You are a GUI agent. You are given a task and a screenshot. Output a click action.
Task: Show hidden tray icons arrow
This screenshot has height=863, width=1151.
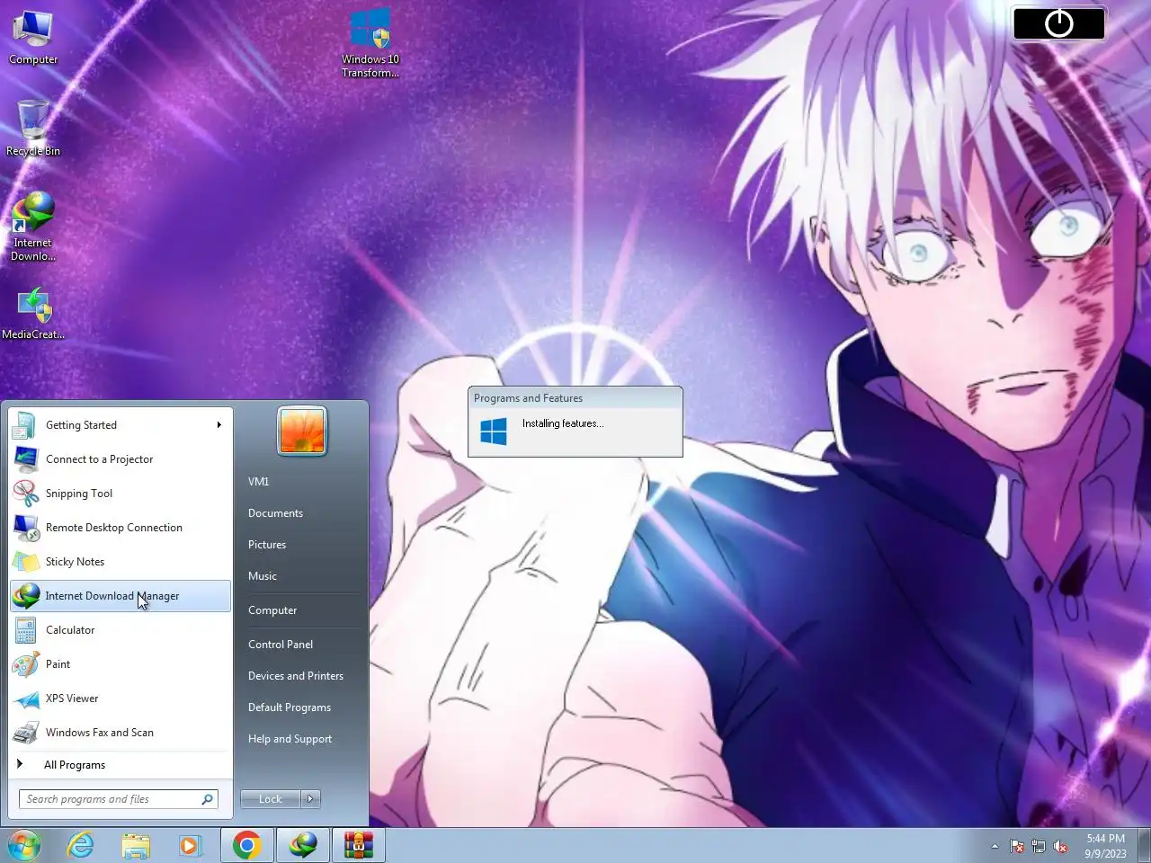[995, 846]
